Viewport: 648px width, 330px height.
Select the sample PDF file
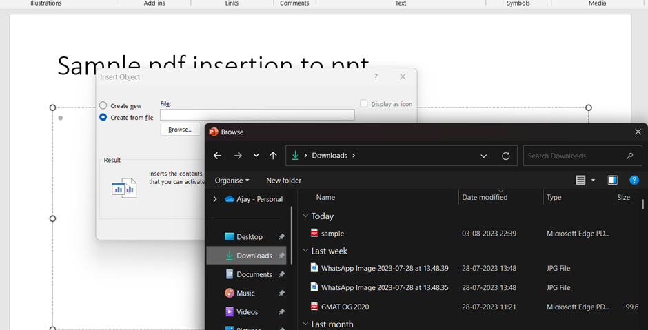coord(332,234)
